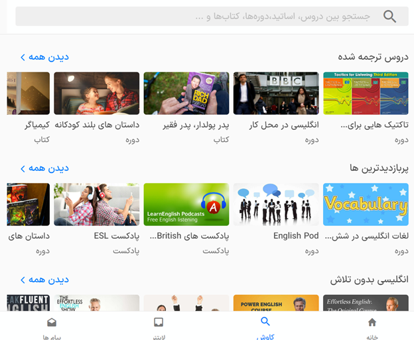Click section heading انگلیسی بدون تلاش
414x340 pixels.
[x=369, y=280]
